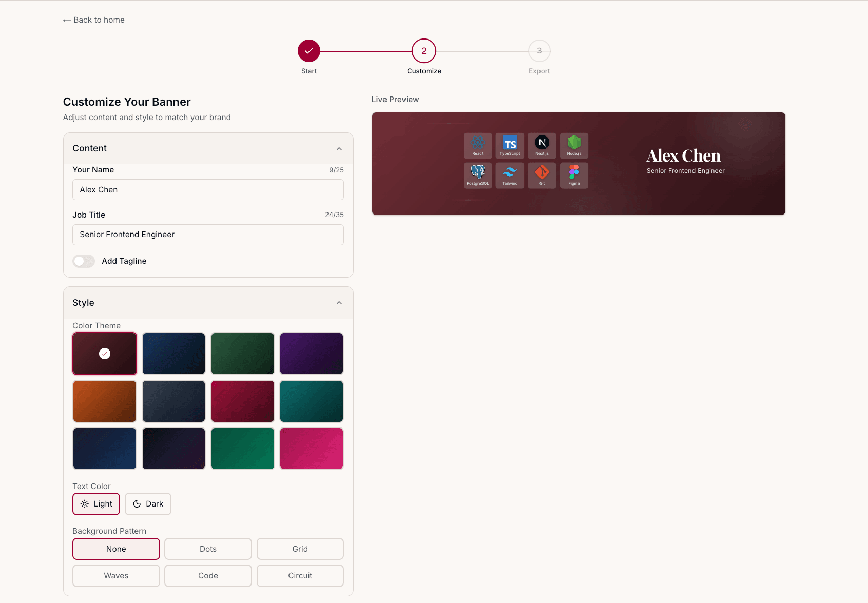
Task: Select Light text color option
Action: pyautogui.click(x=96, y=503)
